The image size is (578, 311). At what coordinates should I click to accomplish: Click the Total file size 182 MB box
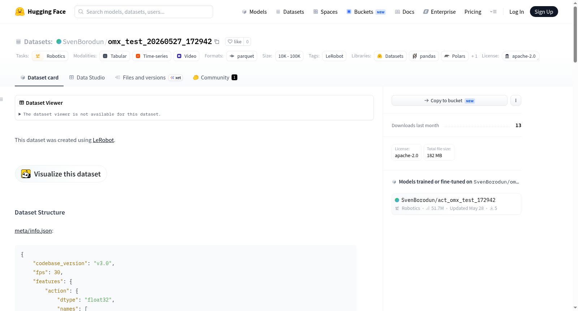tap(439, 152)
